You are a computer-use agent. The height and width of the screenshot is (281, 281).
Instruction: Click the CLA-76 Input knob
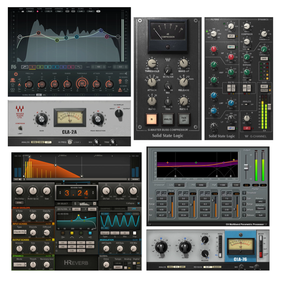(x=161, y=247)
